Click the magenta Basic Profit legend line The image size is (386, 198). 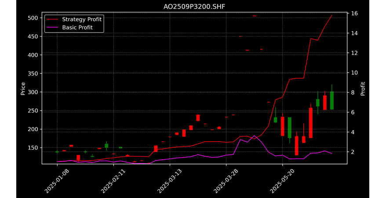tap(52, 28)
